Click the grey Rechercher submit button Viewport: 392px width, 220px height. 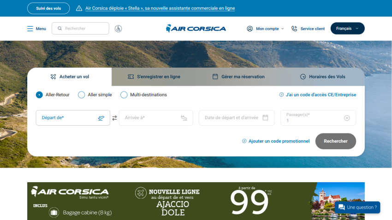coord(335,141)
